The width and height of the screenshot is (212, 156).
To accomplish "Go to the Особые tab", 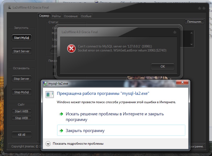I will pyautogui.click(x=86, y=16).
